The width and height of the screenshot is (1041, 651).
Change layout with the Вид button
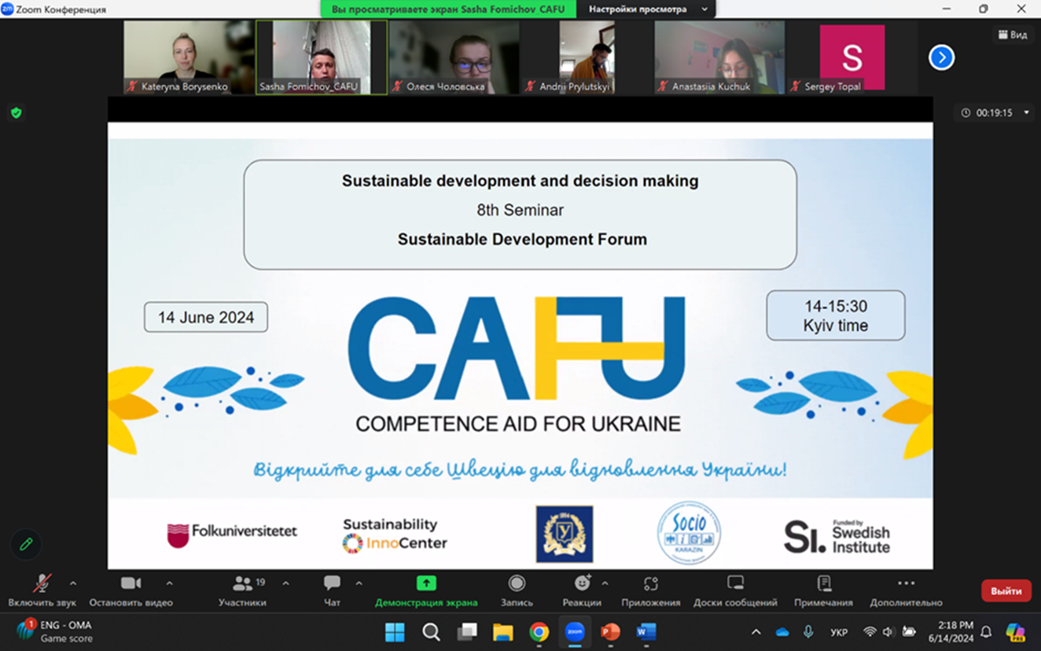click(x=1013, y=35)
